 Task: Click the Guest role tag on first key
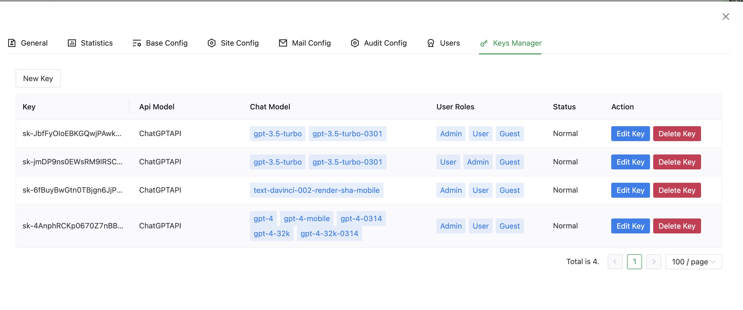pyautogui.click(x=509, y=133)
